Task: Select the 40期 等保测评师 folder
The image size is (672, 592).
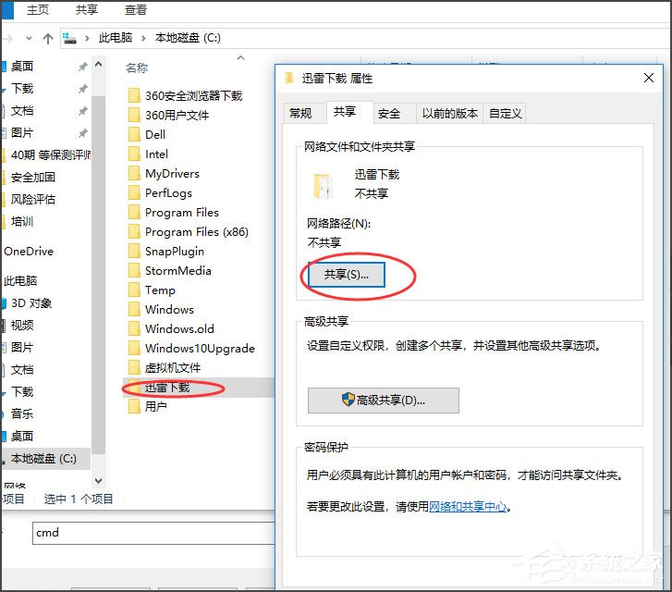Action: pyautogui.click(x=50, y=154)
